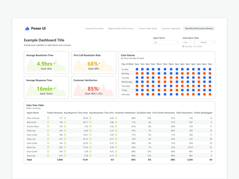
Task: Open the Customer Segments page link
Action: [x=171, y=29]
